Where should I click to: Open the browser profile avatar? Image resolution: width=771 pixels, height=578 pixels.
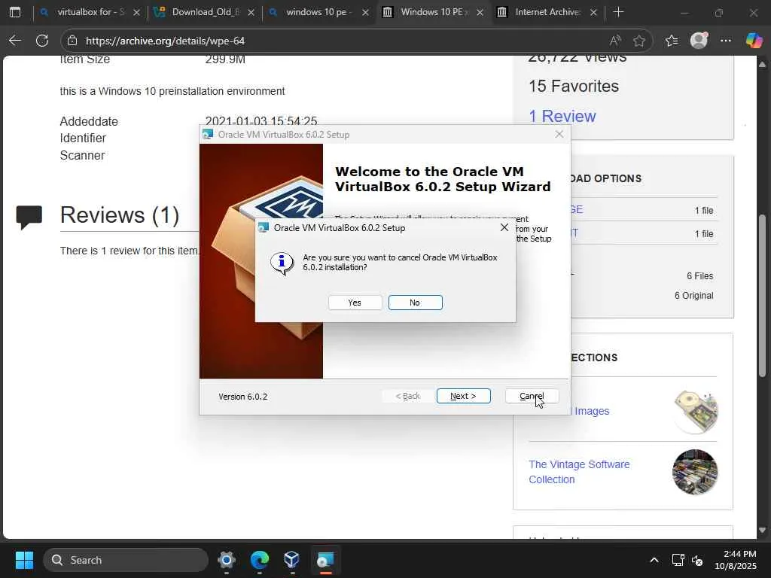699,41
